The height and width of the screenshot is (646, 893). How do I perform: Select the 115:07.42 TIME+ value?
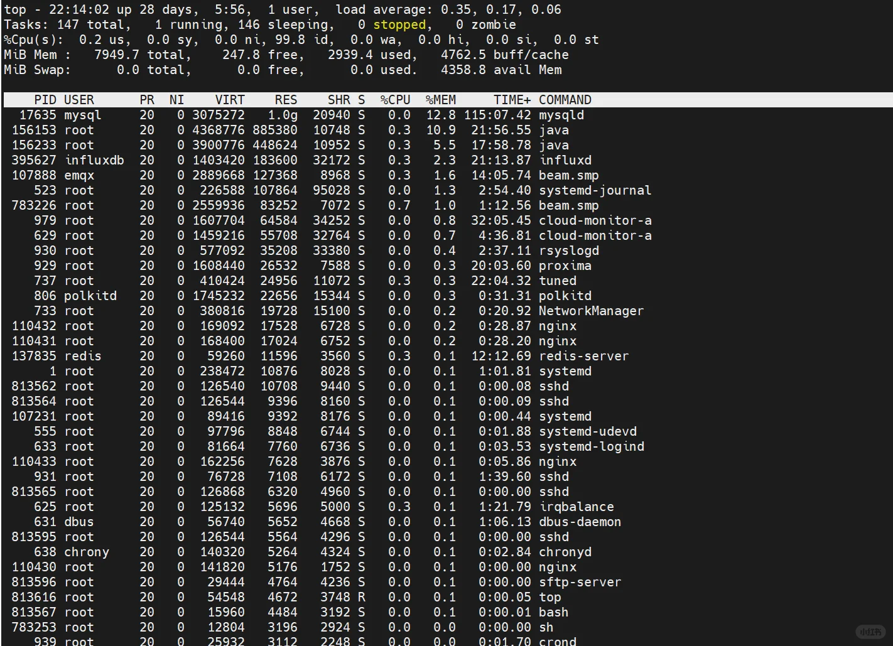tap(497, 115)
